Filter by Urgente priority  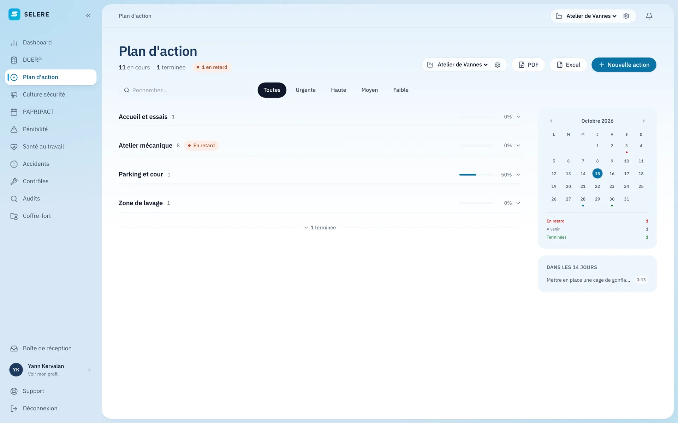pyautogui.click(x=306, y=90)
